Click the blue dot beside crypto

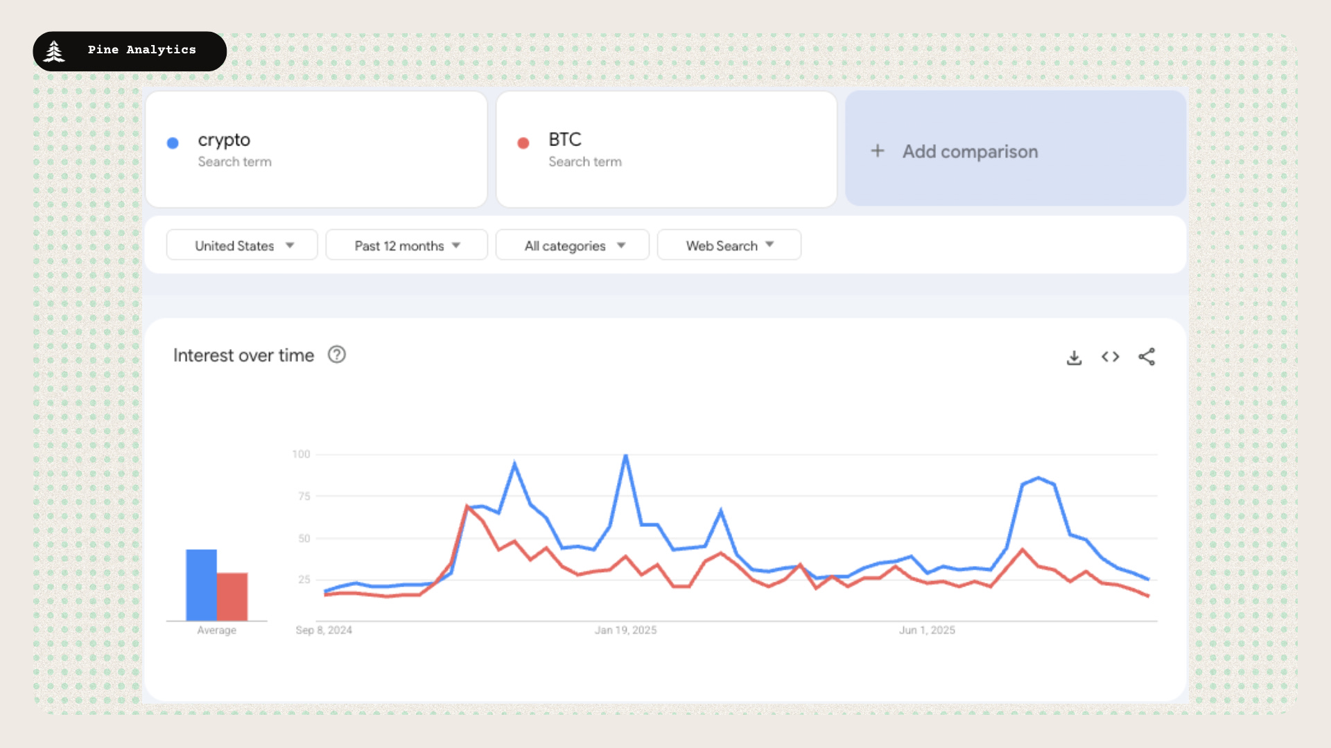click(173, 143)
